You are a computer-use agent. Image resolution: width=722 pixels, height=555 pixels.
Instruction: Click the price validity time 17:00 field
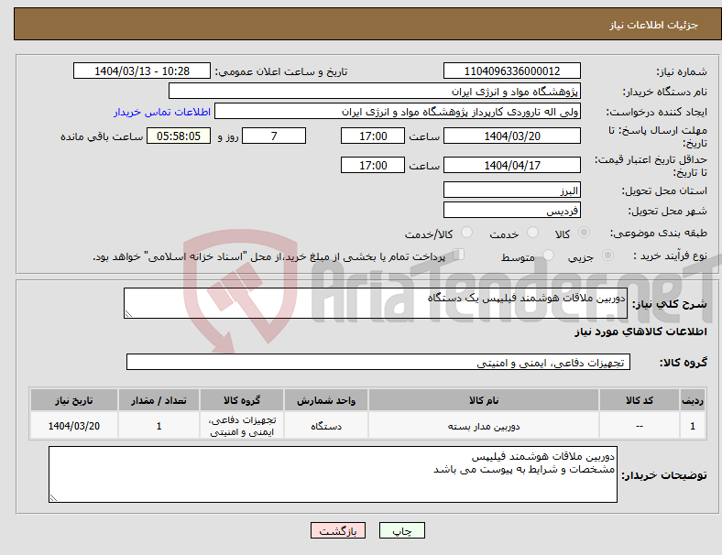click(x=373, y=165)
